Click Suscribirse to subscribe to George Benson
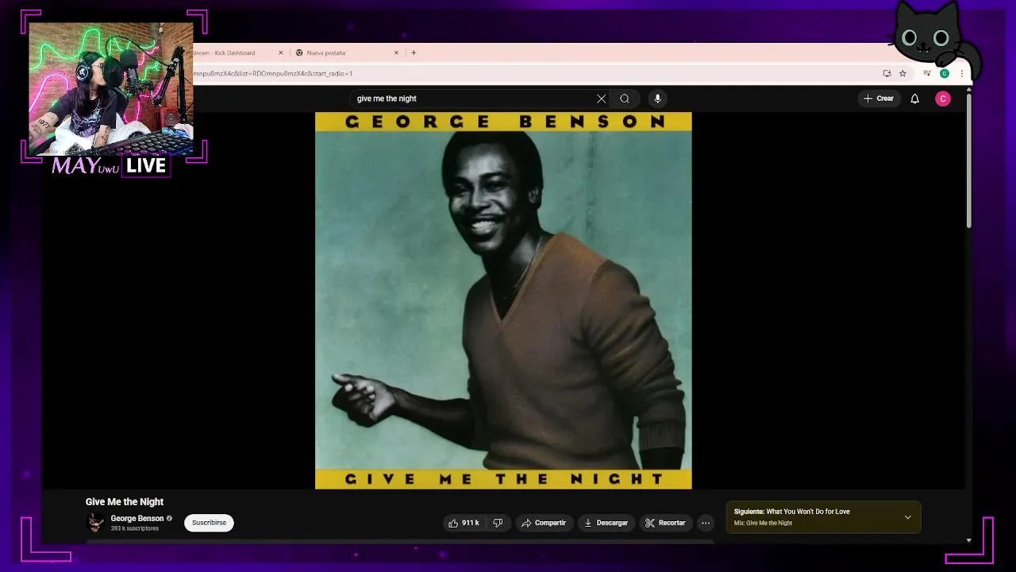Image resolution: width=1016 pixels, height=572 pixels. point(209,523)
